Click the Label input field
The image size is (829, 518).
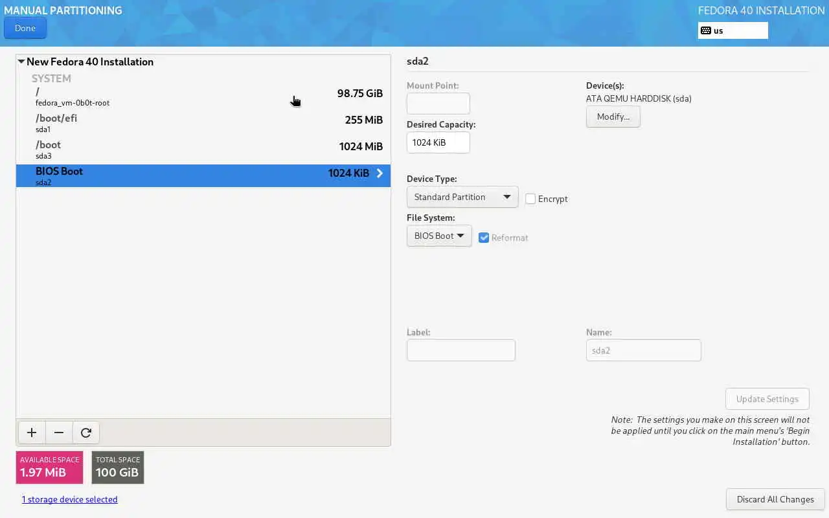coord(461,350)
